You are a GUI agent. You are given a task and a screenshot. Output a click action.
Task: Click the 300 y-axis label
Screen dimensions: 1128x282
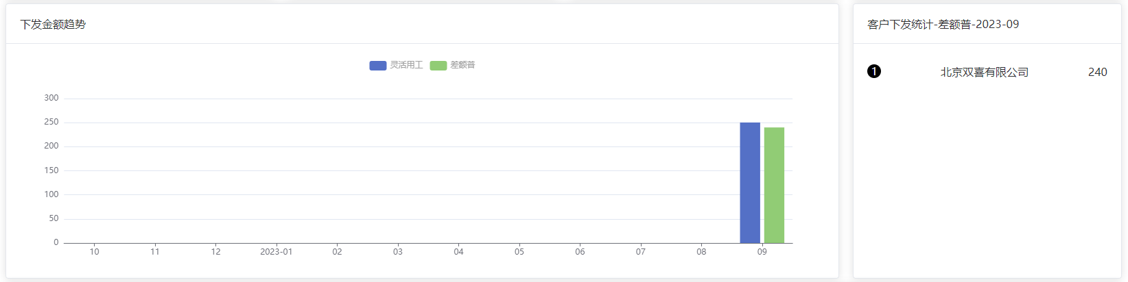tap(51, 98)
